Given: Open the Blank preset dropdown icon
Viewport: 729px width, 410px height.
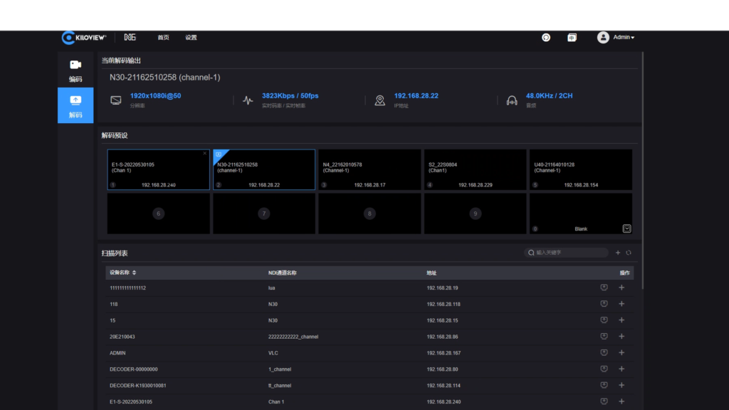Looking at the screenshot, I should 626,228.
